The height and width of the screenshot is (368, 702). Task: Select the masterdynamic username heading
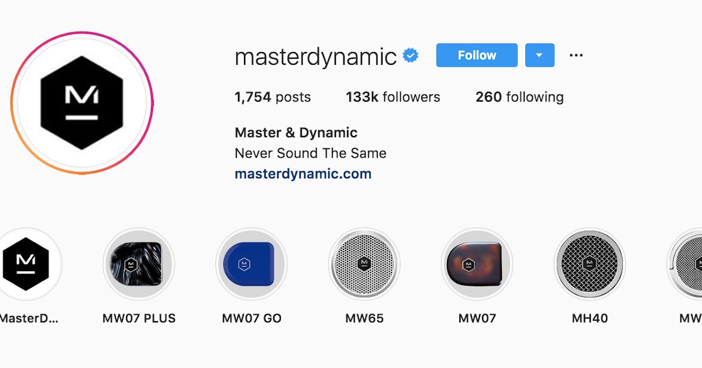(x=316, y=57)
